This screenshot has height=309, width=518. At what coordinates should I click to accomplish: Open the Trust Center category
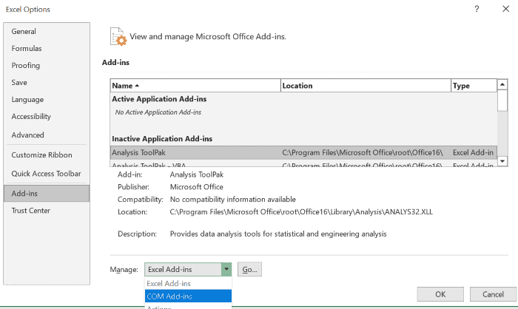pyautogui.click(x=47, y=211)
